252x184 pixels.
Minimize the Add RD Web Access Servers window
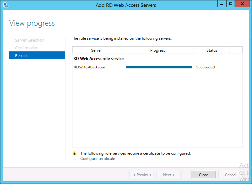pos(222,4)
